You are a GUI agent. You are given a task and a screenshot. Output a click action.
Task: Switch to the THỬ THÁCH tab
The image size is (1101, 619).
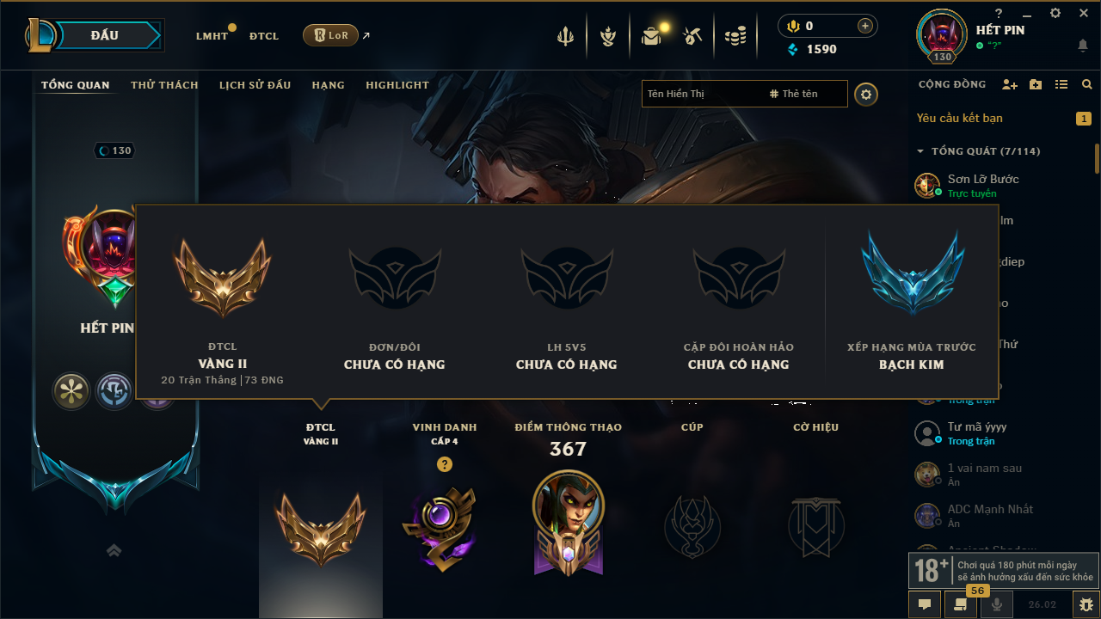tap(164, 85)
